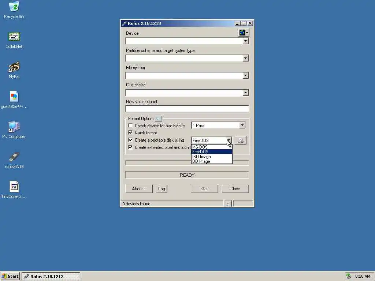
Task: Click the READY status text
Action: pyautogui.click(x=187, y=175)
